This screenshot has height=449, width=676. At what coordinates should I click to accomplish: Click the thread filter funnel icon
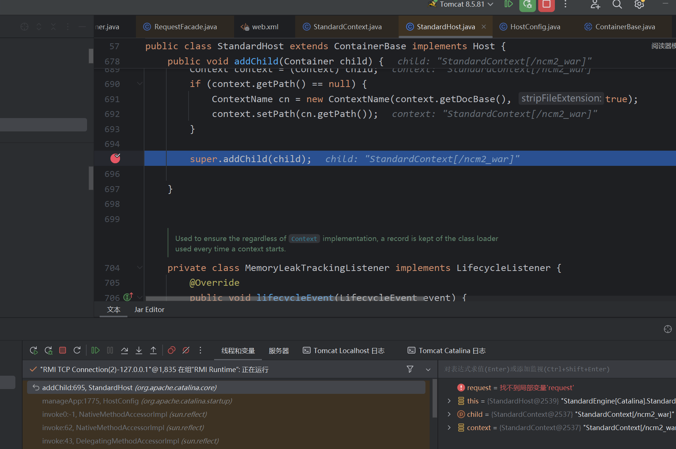(410, 369)
